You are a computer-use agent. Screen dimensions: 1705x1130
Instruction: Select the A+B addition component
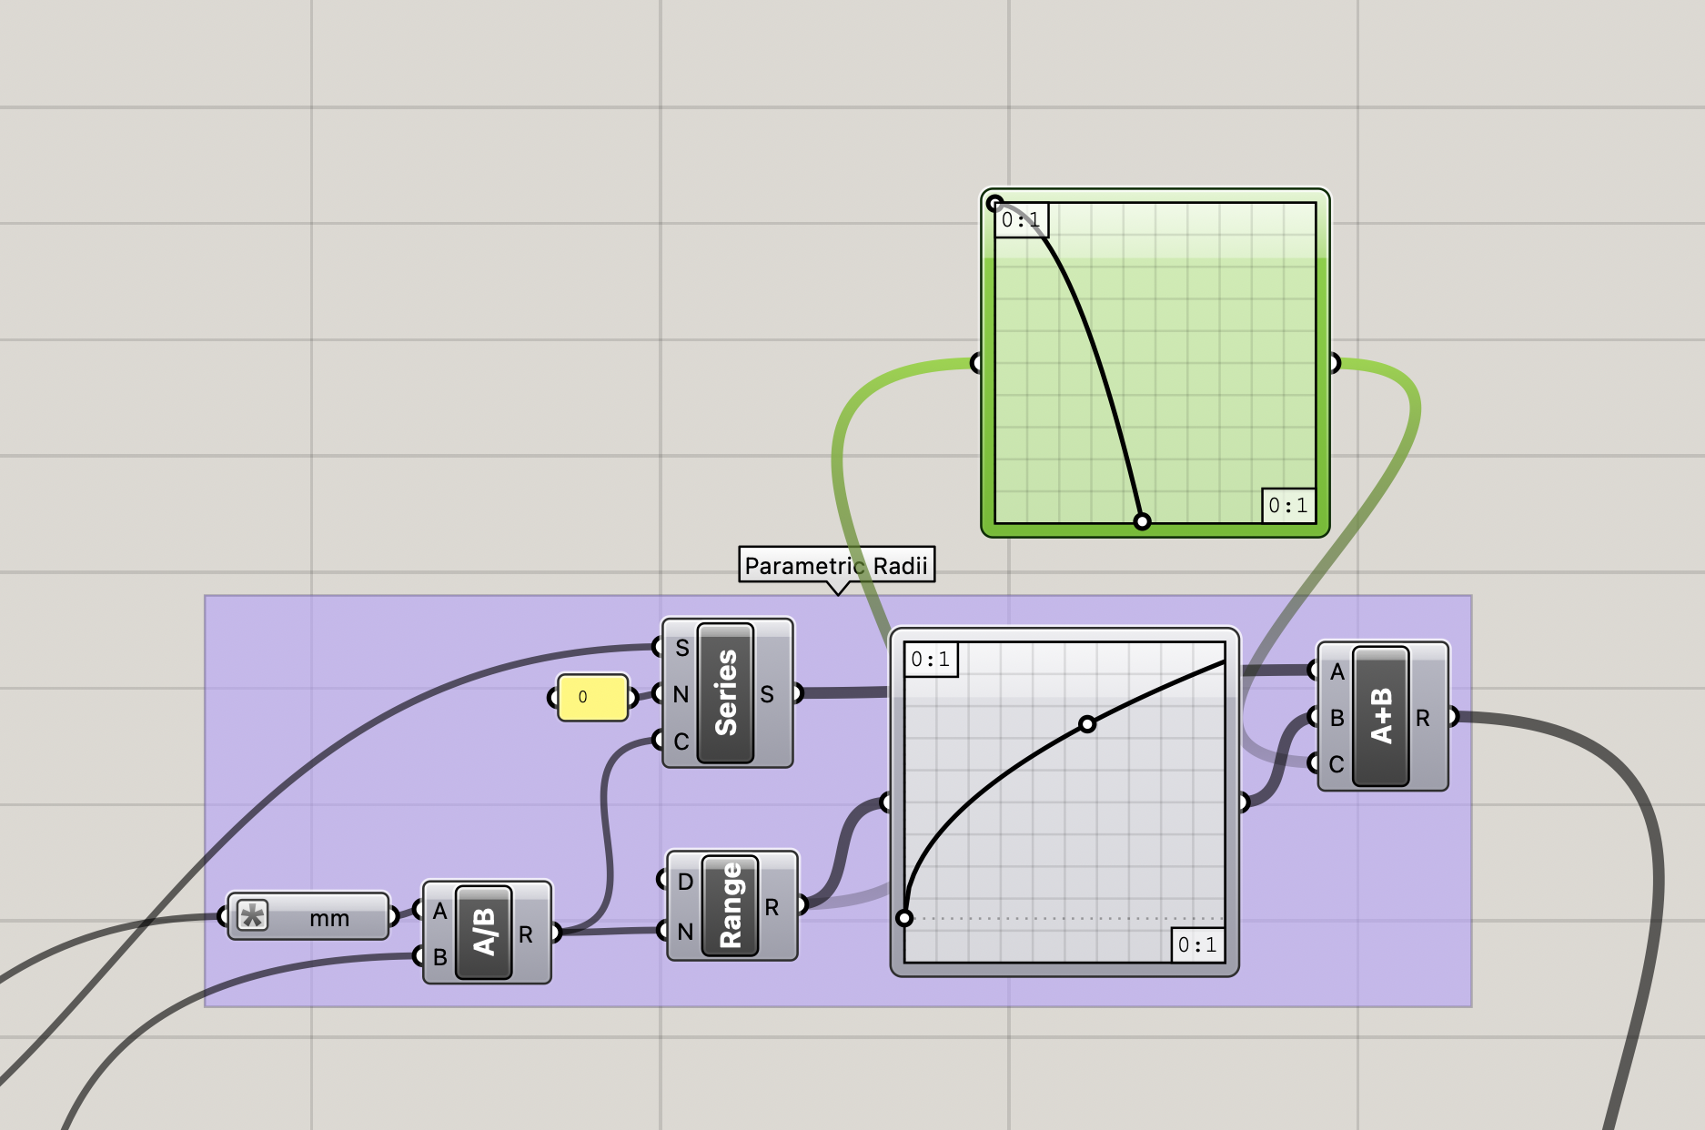[x=1382, y=716]
